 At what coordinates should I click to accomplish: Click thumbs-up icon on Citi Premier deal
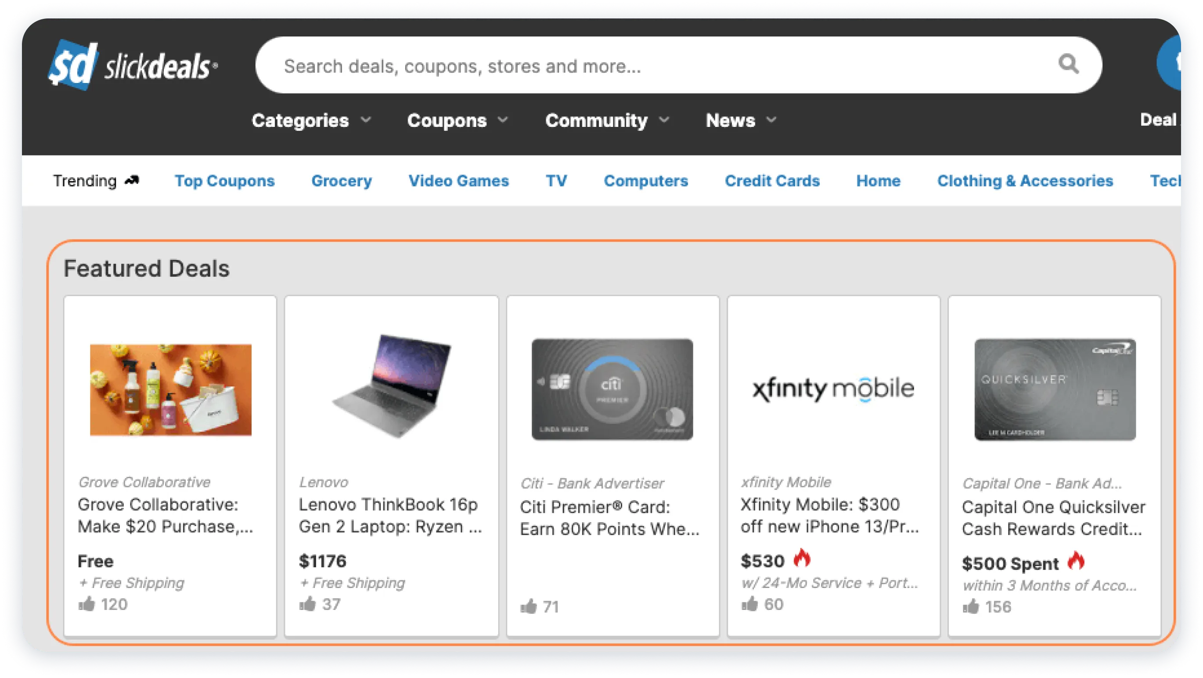coord(529,606)
